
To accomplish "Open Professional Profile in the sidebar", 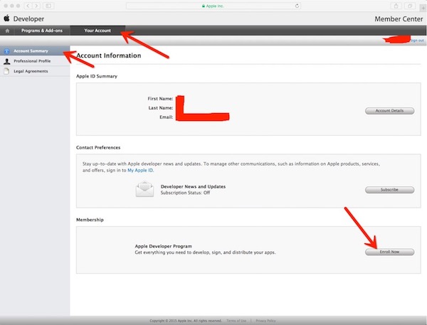I will tap(33, 62).
